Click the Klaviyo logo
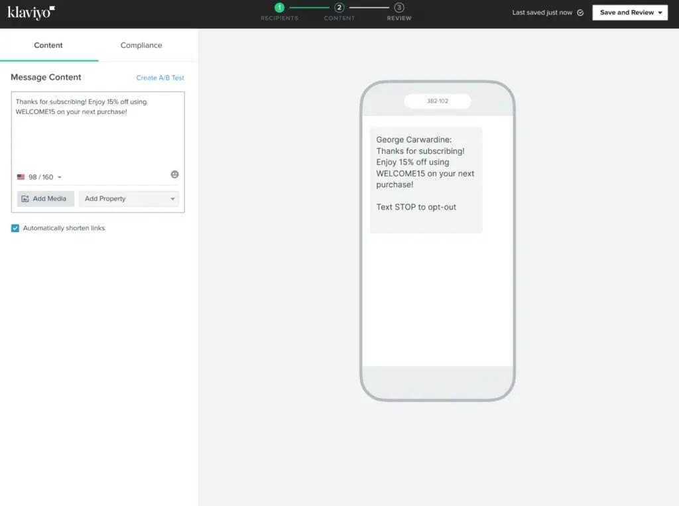The width and height of the screenshot is (679, 506). pyautogui.click(x=30, y=13)
